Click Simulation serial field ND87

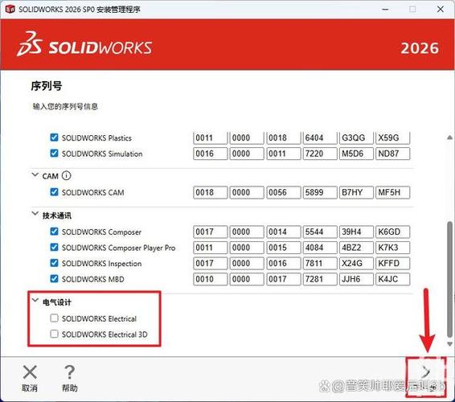point(392,154)
